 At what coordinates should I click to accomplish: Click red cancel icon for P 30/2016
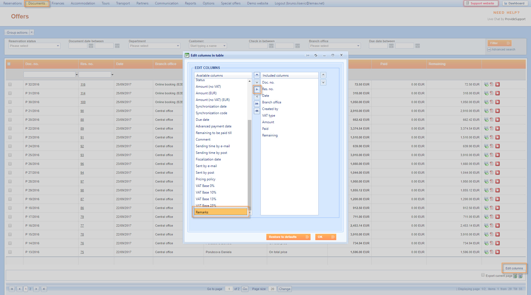[497, 102]
